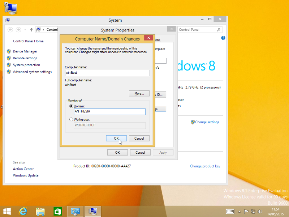Click Cancel in System Properties
This screenshot has width=289, height=217.
[x=140, y=153]
